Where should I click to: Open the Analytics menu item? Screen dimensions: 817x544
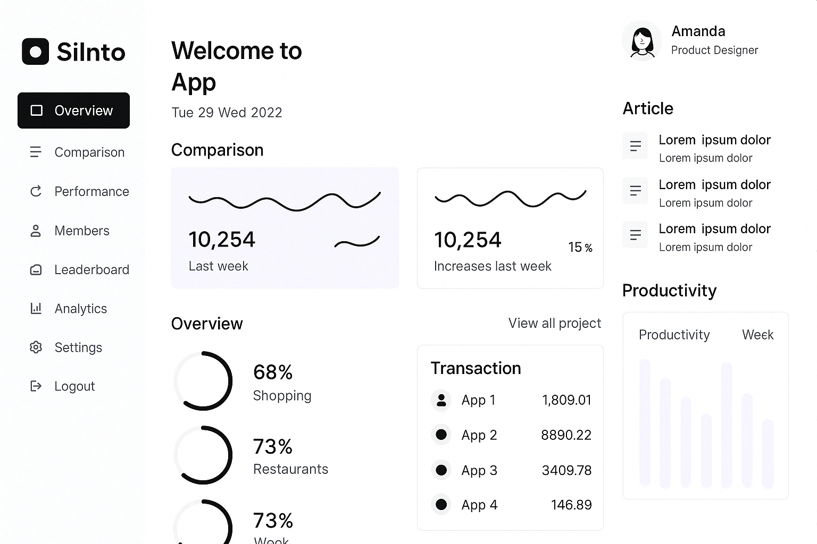(x=81, y=309)
